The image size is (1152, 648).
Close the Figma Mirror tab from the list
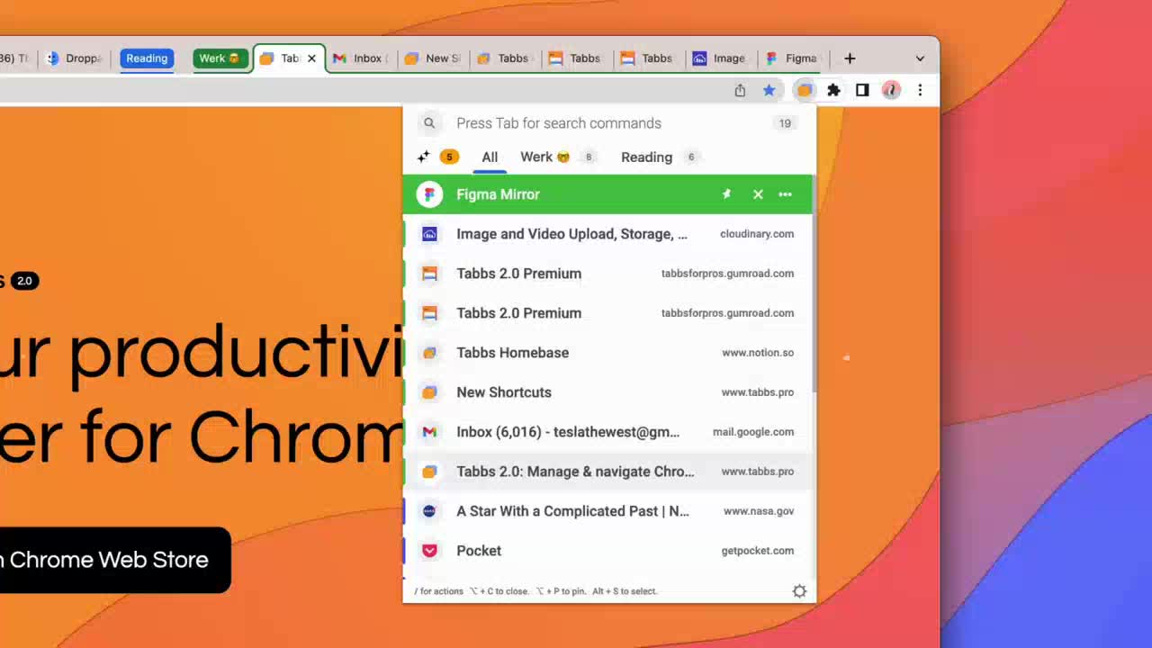click(x=758, y=194)
